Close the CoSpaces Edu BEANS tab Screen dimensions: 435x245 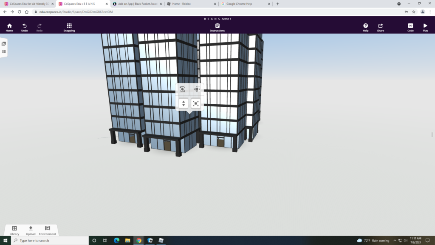point(107,4)
